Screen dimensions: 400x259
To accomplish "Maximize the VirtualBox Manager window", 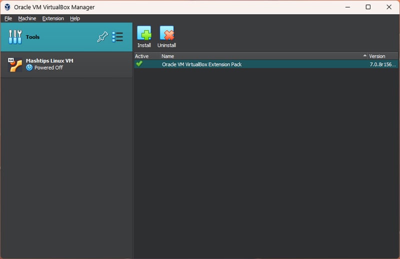I will point(368,7).
